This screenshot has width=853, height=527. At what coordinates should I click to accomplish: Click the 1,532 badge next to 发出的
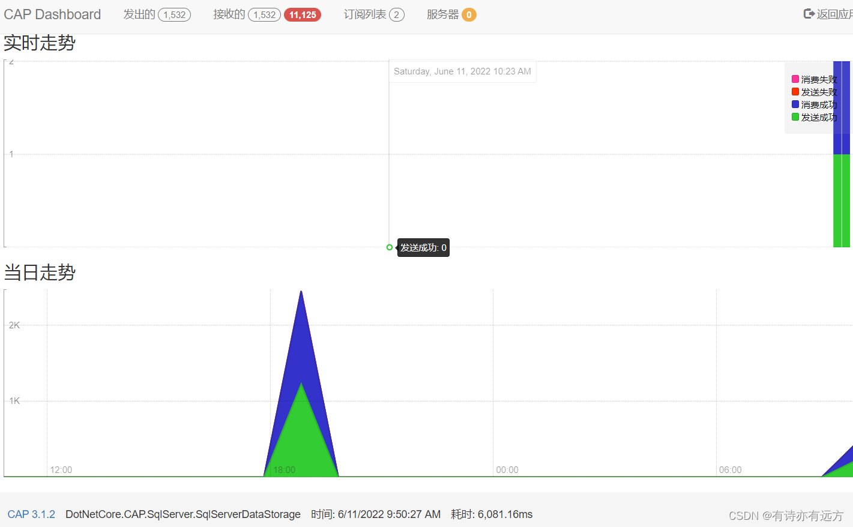click(x=175, y=15)
